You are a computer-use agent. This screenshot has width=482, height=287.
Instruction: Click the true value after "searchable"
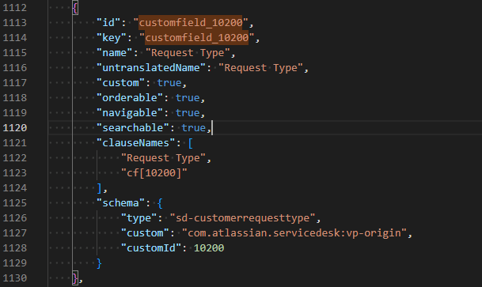(x=194, y=128)
